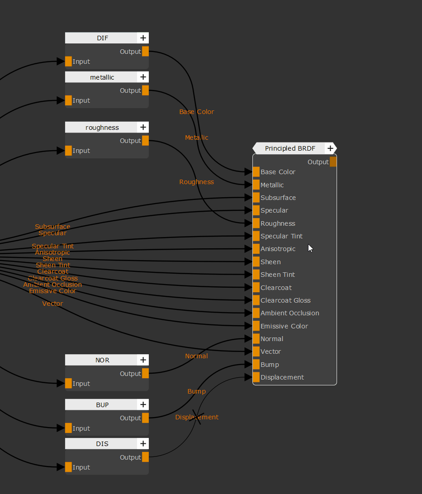Click the Metallic input socket on BRDF
This screenshot has width=422, height=494.
(x=256, y=185)
